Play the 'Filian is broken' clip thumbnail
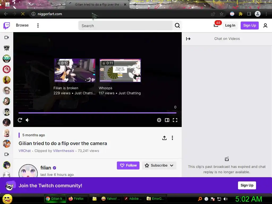Viewport: 272px width, 204px height. tap(75, 70)
